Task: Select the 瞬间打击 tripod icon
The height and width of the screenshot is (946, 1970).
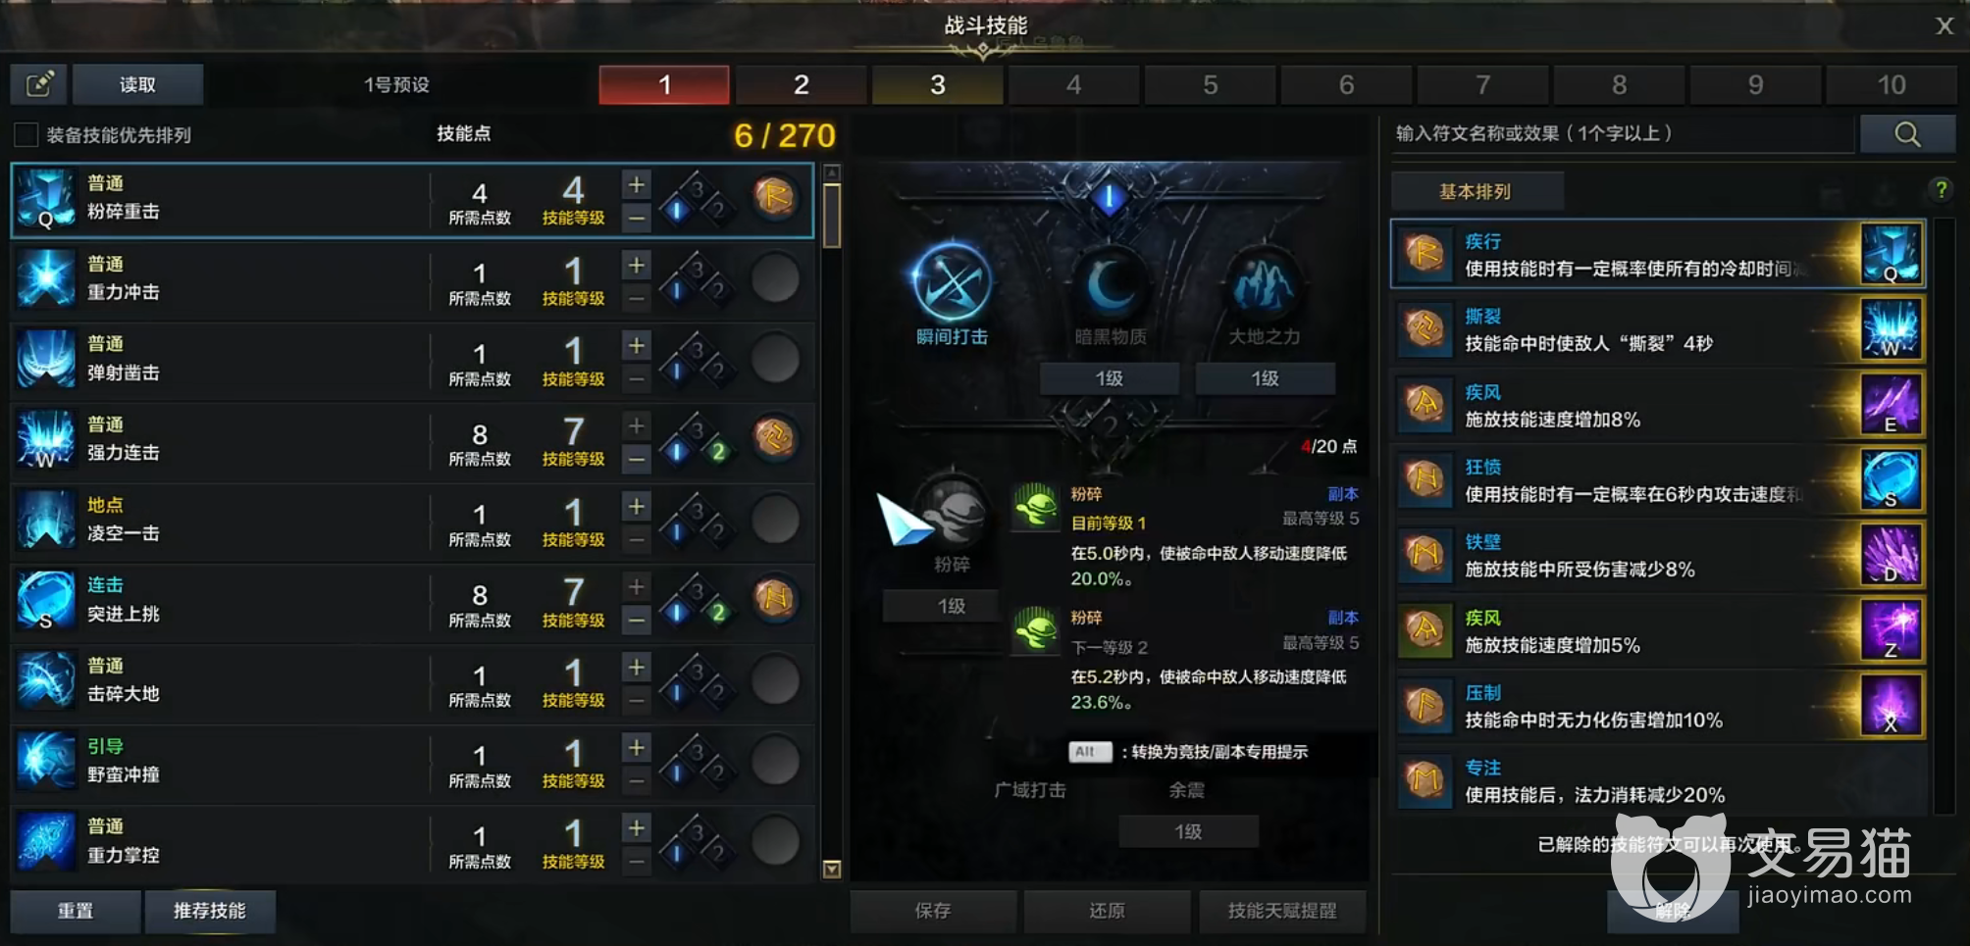Action: 952,283
